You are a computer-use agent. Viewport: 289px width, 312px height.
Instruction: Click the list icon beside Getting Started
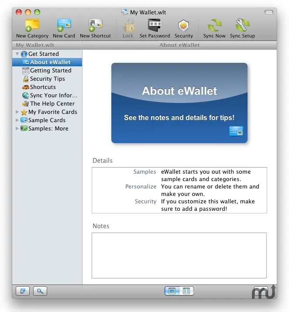coord(25,71)
